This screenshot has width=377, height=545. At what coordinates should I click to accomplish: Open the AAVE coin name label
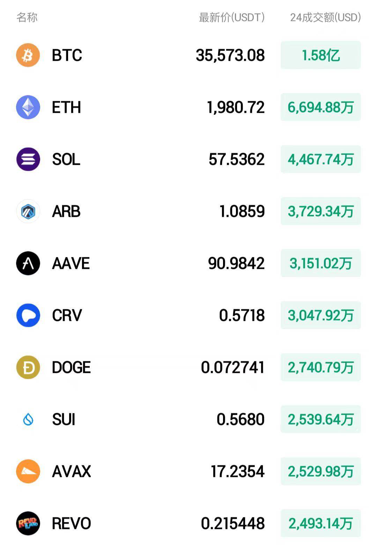pos(71,263)
